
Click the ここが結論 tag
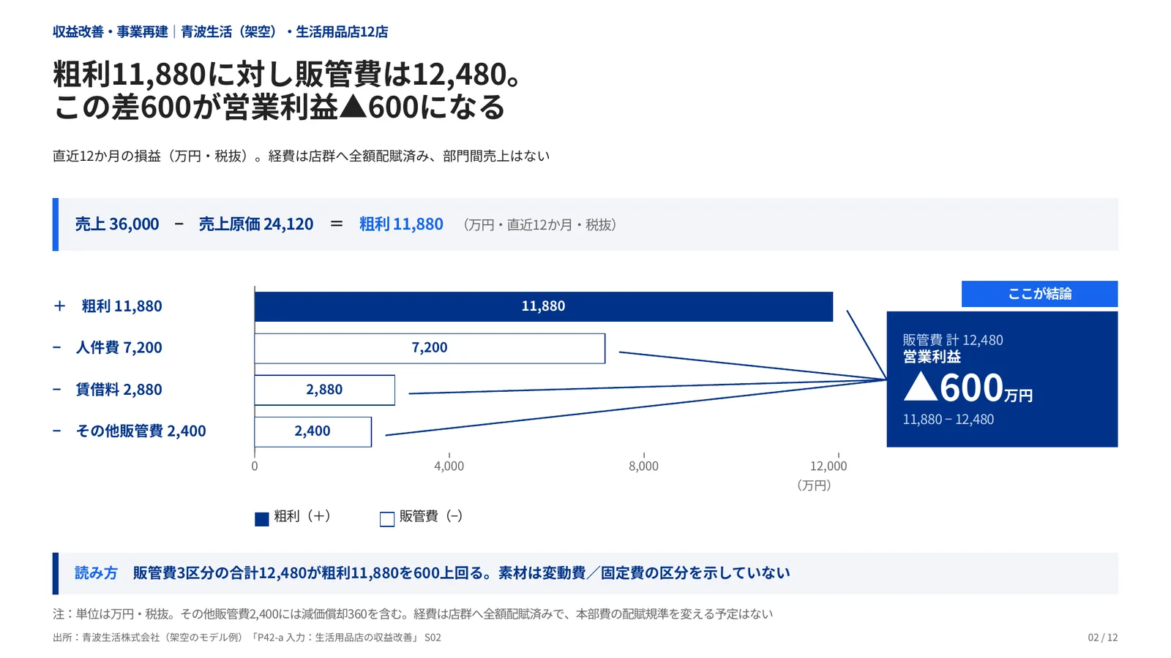point(1039,294)
